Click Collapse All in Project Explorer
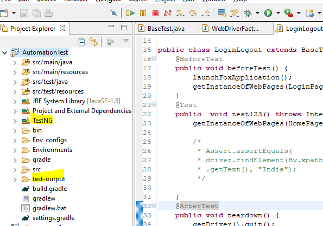This screenshot has height=226, width=323. [x=81, y=42]
